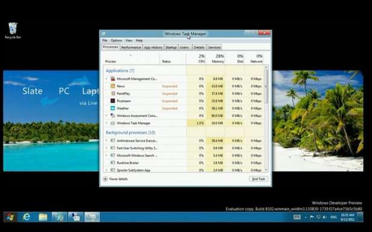Collapse view using Fewer details toggle

tap(115, 179)
